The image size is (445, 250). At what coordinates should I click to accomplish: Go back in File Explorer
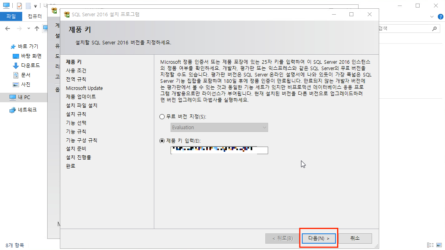pyautogui.click(x=8, y=29)
